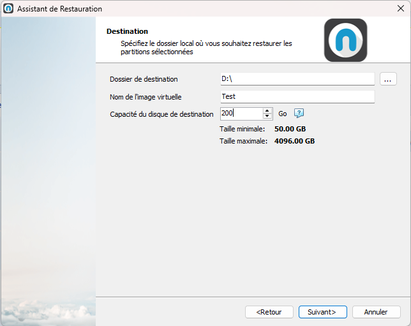Click the 4096.00 GB maximum size value
This screenshot has width=411, height=326.
(x=294, y=141)
